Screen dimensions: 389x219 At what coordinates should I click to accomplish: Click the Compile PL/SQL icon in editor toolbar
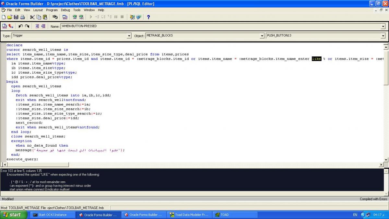[5, 26]
